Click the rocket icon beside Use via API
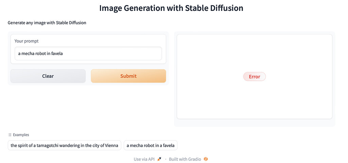Image resolution: width=348 pixels, height=163 pixels. pos(159,159)
